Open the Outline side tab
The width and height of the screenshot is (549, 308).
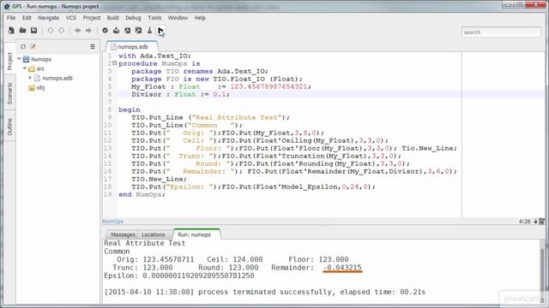9,127
